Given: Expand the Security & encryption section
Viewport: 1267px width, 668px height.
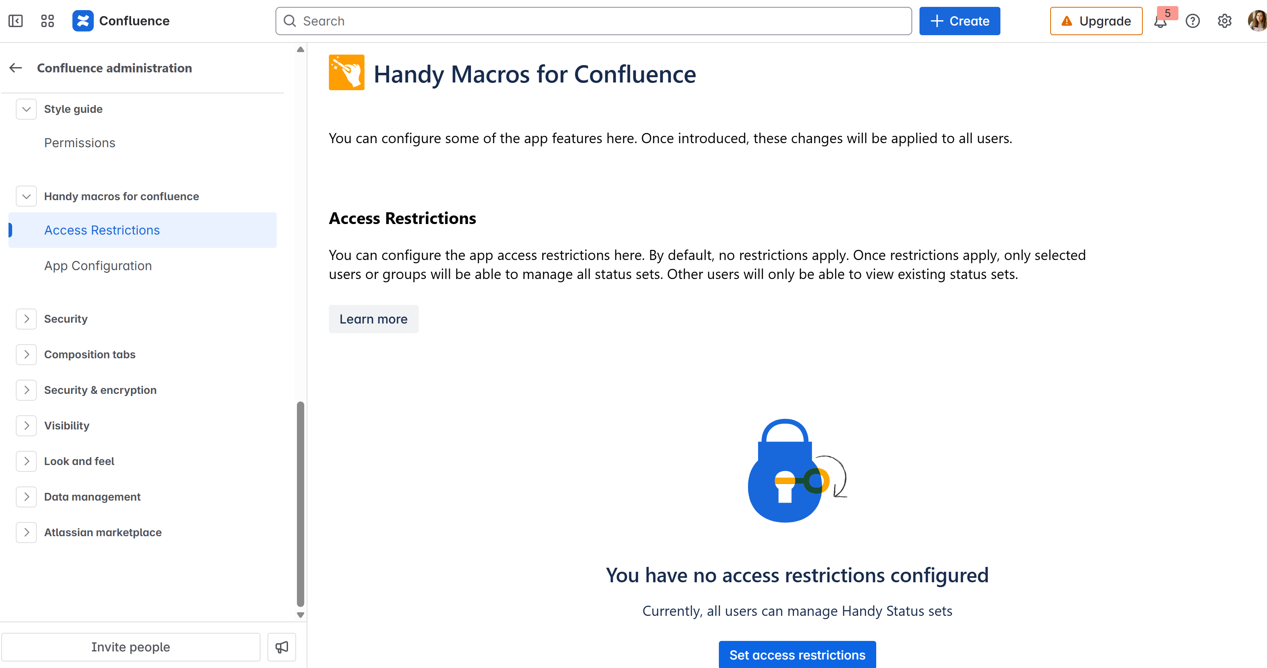Looking at the screenshot, I should 27,390.
